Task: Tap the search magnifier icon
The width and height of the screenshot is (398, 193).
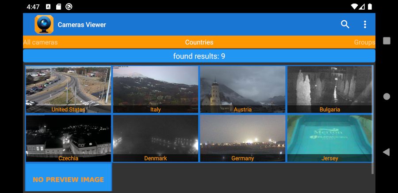Action: (345, 25)
